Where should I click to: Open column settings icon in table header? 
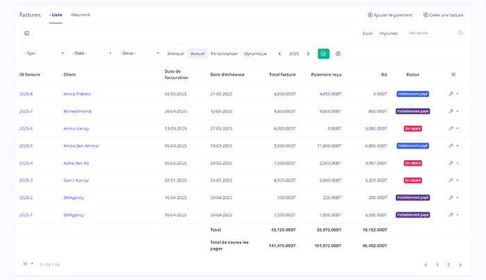click(453, 75)
